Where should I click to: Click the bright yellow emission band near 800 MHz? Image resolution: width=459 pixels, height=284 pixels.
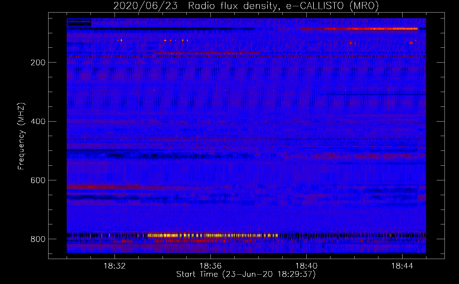point(213,235)
